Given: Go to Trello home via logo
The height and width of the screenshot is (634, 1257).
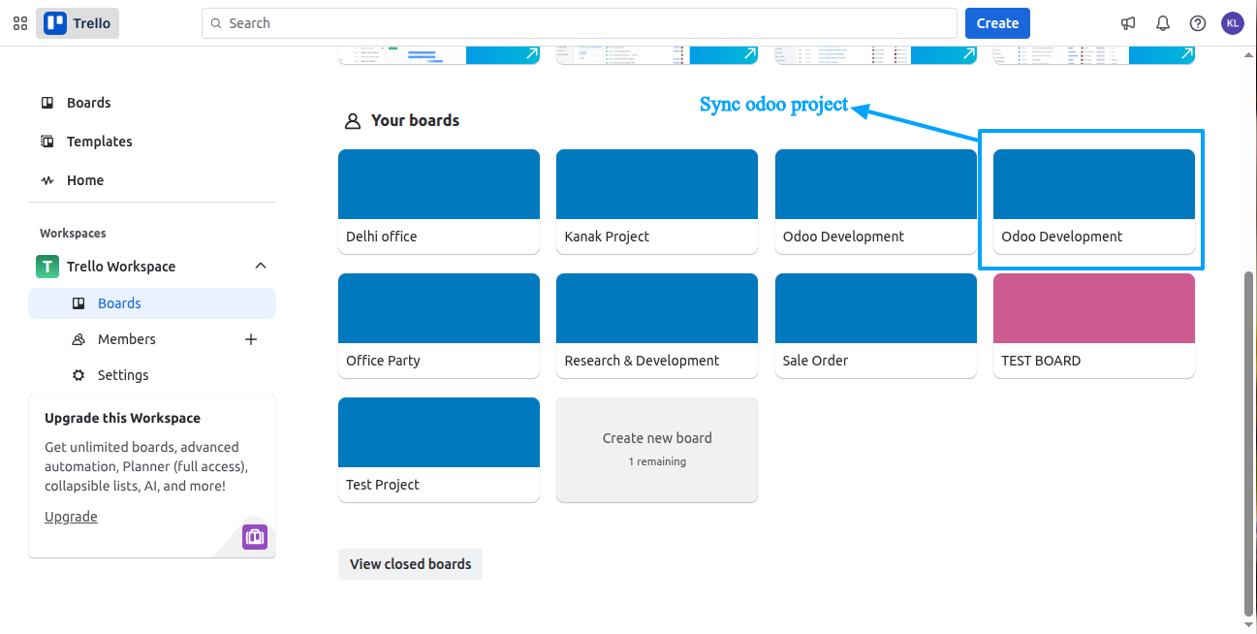Looking at the screenshot, I should (78, 23).
